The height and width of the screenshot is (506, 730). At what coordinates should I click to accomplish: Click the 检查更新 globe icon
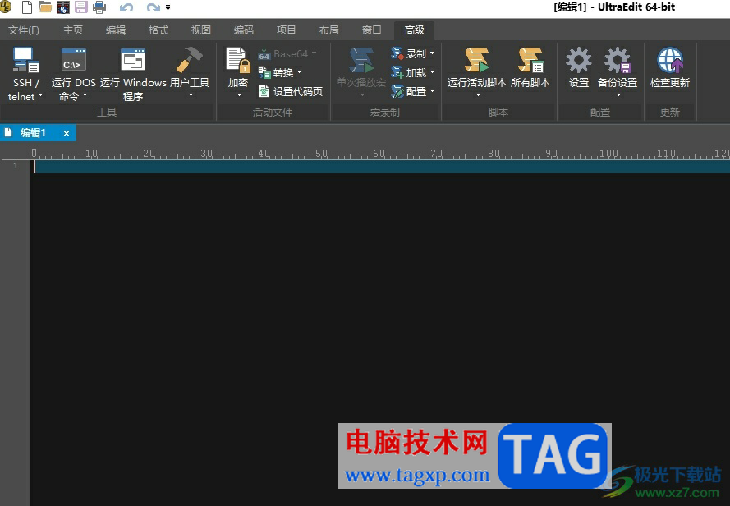coord(670,60)
